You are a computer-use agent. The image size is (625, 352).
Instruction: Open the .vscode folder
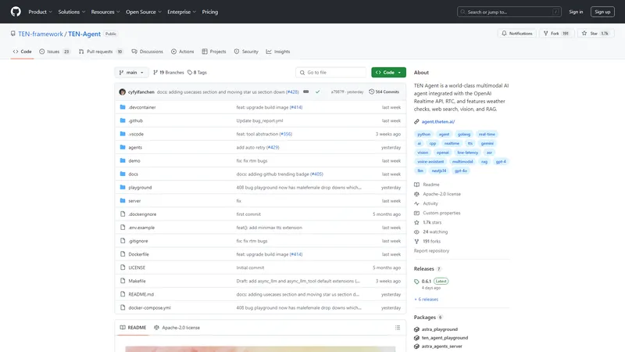click(136, 134)
